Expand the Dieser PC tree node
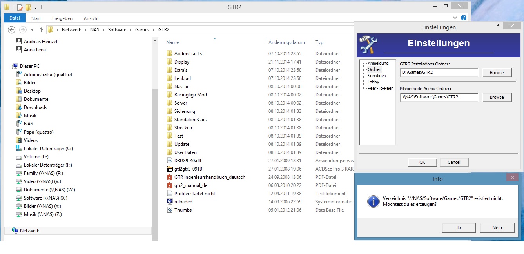Screen dimensions: 524x254 [9, 66]
